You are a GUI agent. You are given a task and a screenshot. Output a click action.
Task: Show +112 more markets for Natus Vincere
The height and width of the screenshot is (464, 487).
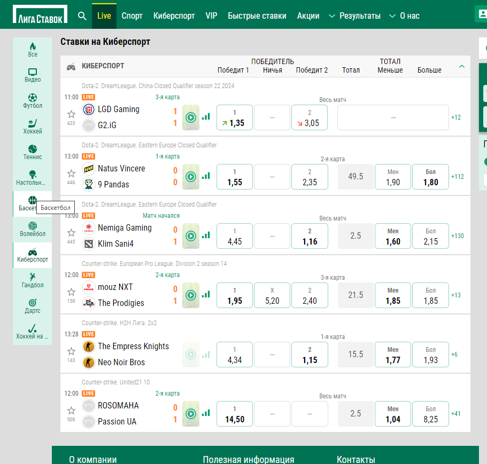tap(458, 177)
